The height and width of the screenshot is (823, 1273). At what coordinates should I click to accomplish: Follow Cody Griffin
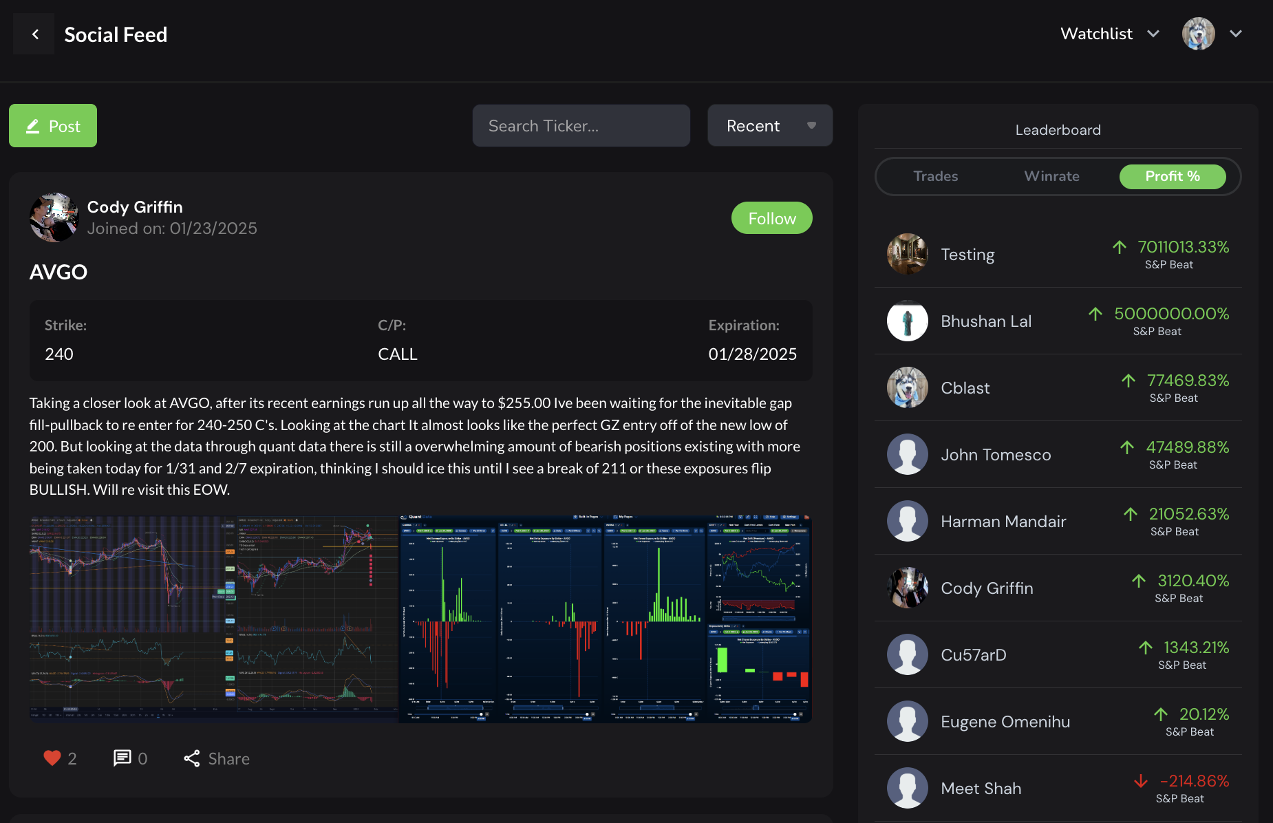(x=771, y=218)
